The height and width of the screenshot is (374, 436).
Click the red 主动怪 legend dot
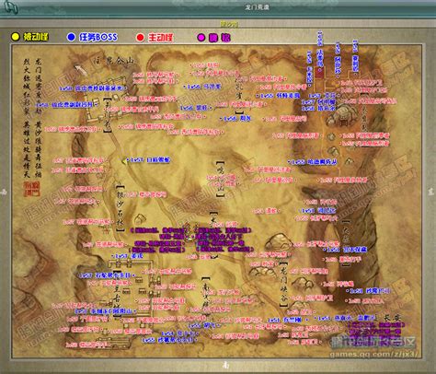pyautogui.click(x=140, y=38)
